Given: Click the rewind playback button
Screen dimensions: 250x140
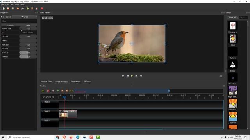Looking at the screenshot, I should click(x=128, y=76).
